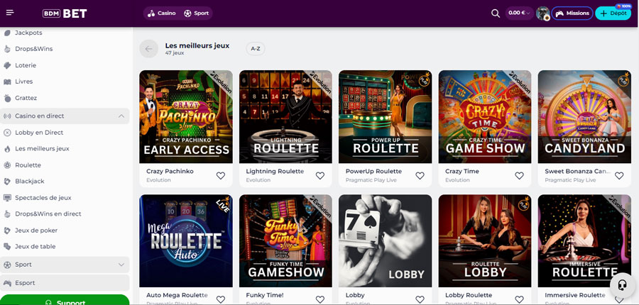Sort games with the A-Z button
Screen dimensions: 639x305
pos(256,49)
